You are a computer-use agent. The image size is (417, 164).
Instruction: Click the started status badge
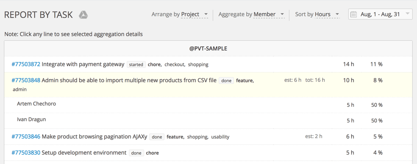136,64
